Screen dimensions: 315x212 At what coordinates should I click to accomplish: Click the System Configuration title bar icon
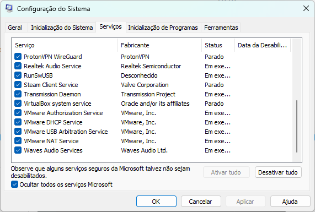tap(9, 8)
